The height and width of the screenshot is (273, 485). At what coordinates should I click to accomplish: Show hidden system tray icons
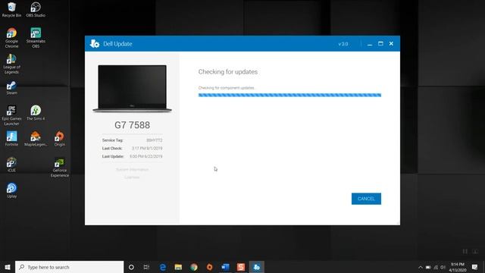click(x=421, y=267)
